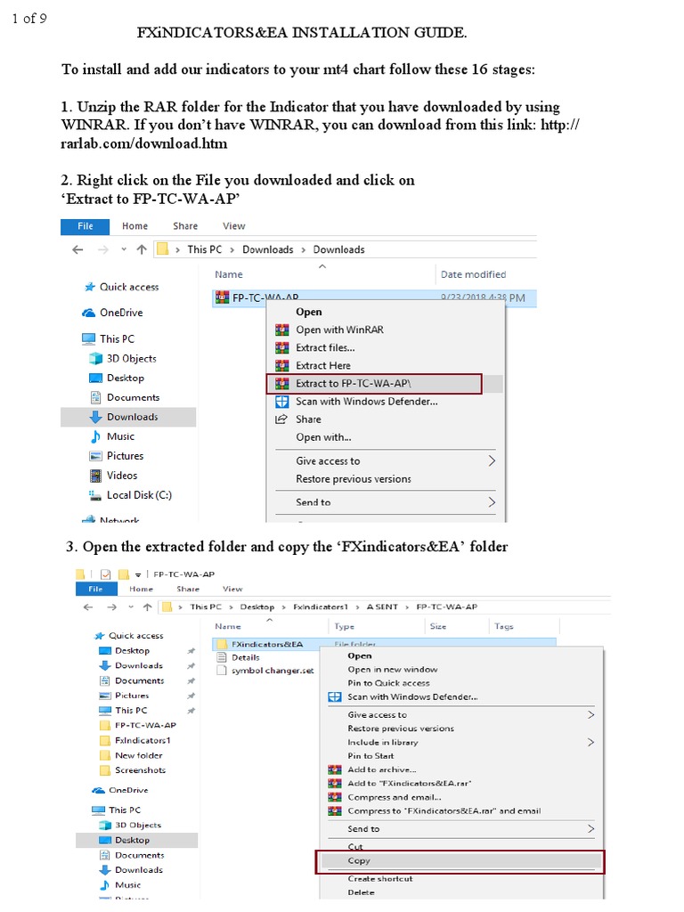Choose Open in the FP-TC-WA-AP context menu
The image size is (684, 912).
coord(308,312)
